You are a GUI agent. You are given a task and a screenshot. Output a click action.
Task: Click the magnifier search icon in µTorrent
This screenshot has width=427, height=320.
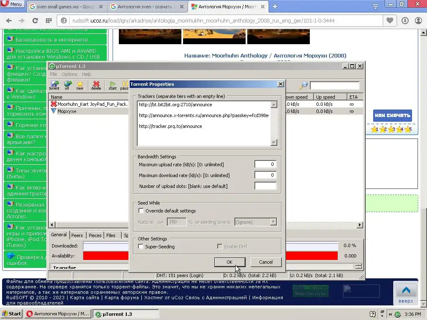tap(304, 85)
